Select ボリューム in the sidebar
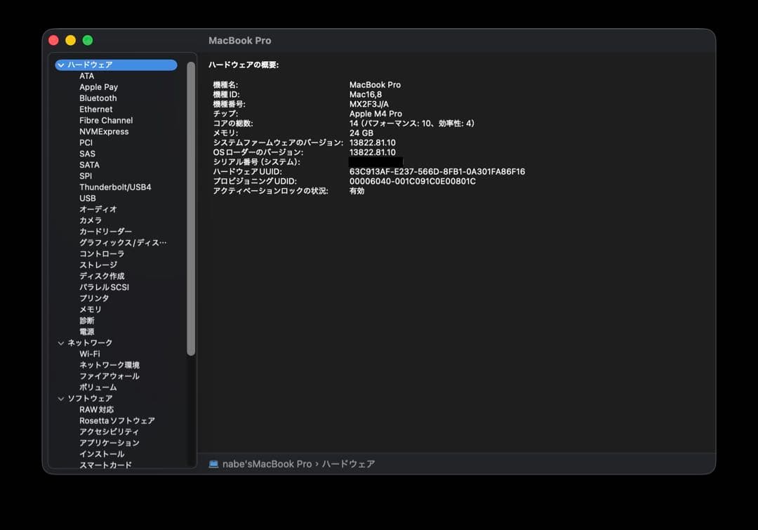 coord(98,387)
